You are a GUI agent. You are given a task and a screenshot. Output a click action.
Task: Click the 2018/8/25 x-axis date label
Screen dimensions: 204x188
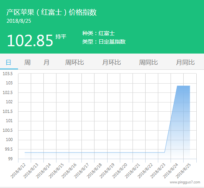(x=183, y=171)
